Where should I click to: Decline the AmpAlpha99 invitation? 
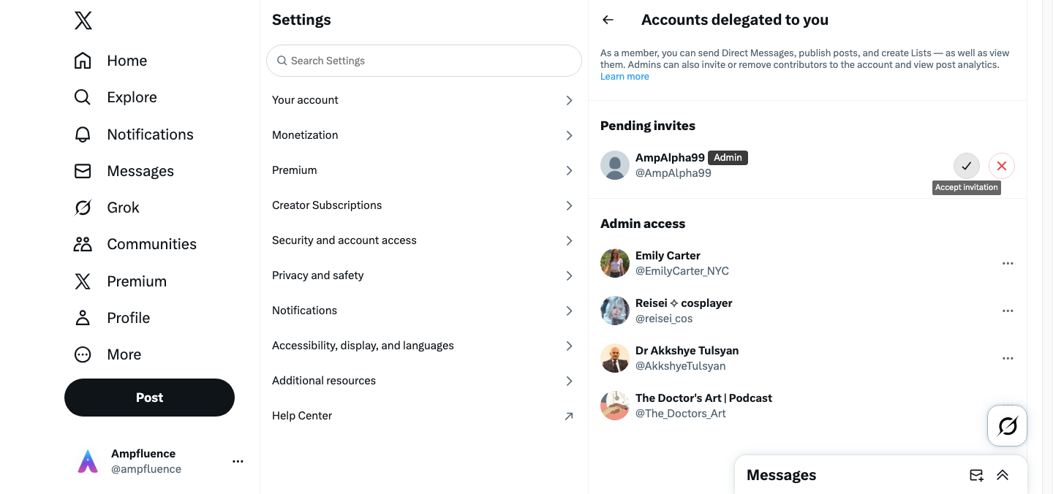tap(1001, 166)
